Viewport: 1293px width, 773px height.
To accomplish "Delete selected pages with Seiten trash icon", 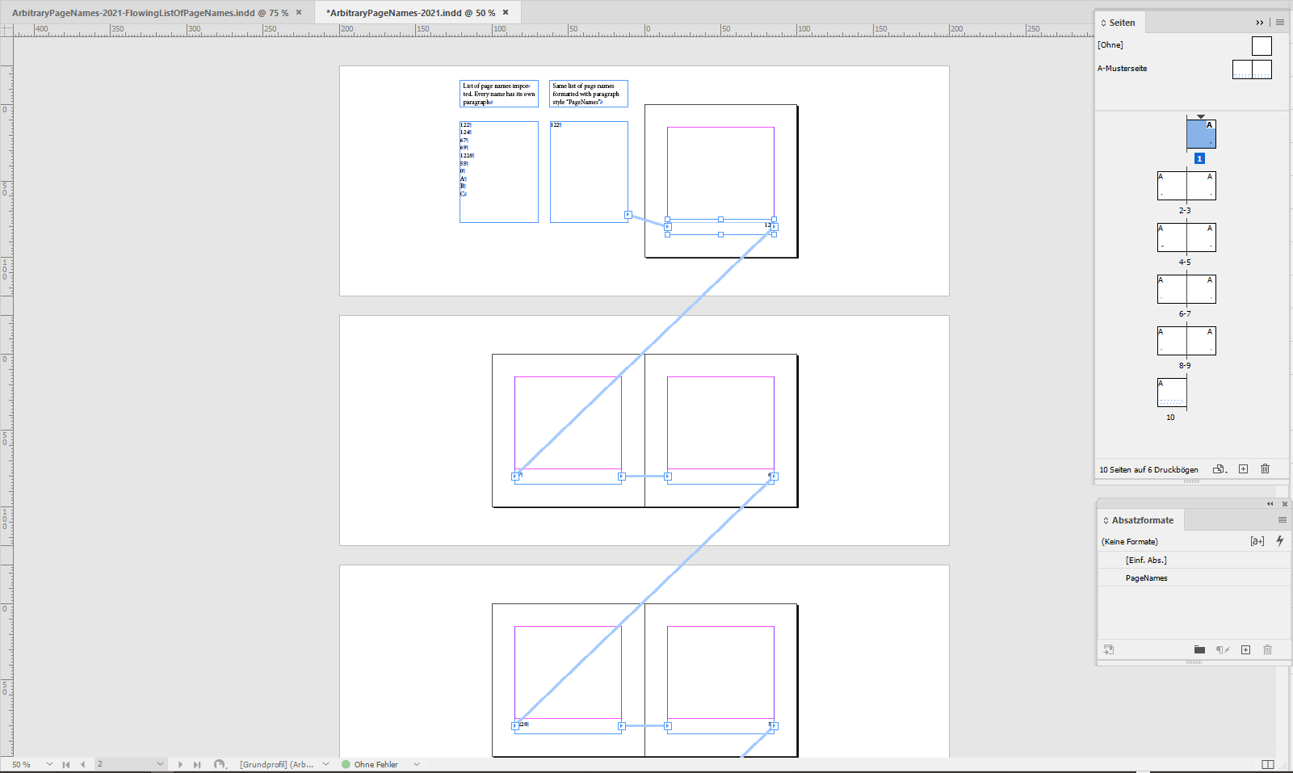I will coord(1266,469).
